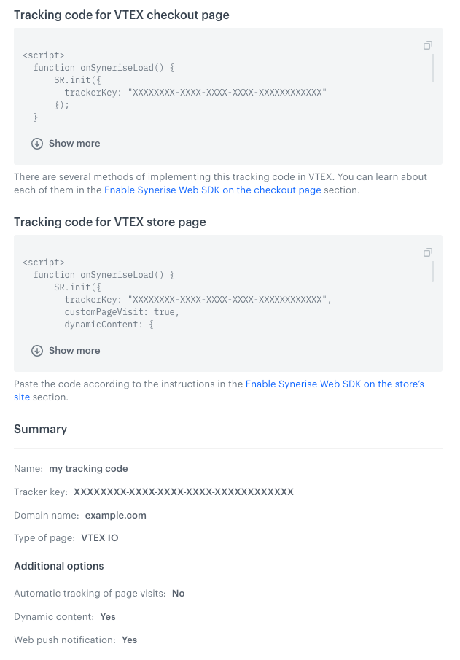The height and width of the screenshot is (660, 460).
Task: Click the circled down-arrow icon under checkout code
Action: pos(37,144)
